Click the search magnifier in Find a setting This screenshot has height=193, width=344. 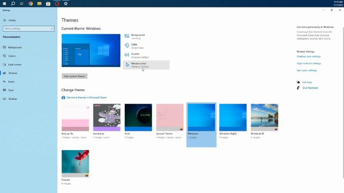(x=52, y=28)
